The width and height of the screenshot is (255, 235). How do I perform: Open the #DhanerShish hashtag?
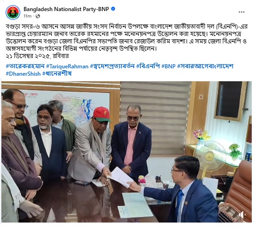pos(23,74)
